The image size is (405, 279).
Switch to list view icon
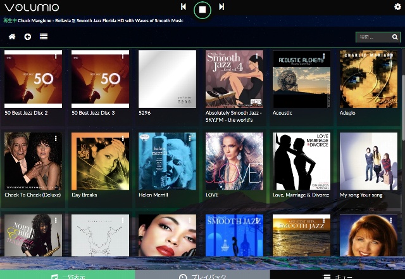coord(44,37)
